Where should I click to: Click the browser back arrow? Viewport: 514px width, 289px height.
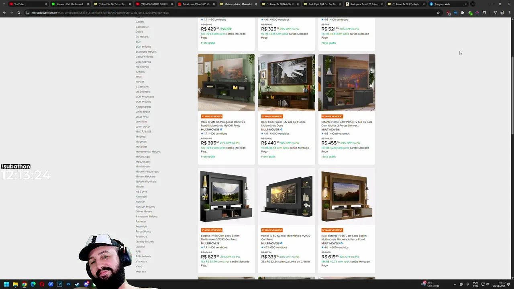(x=4, y=12)
